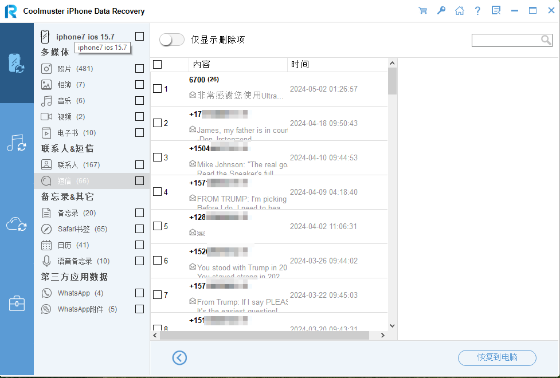Tick checkbox for message row 2
Screen dimensions: 560x378
point(157,123)
